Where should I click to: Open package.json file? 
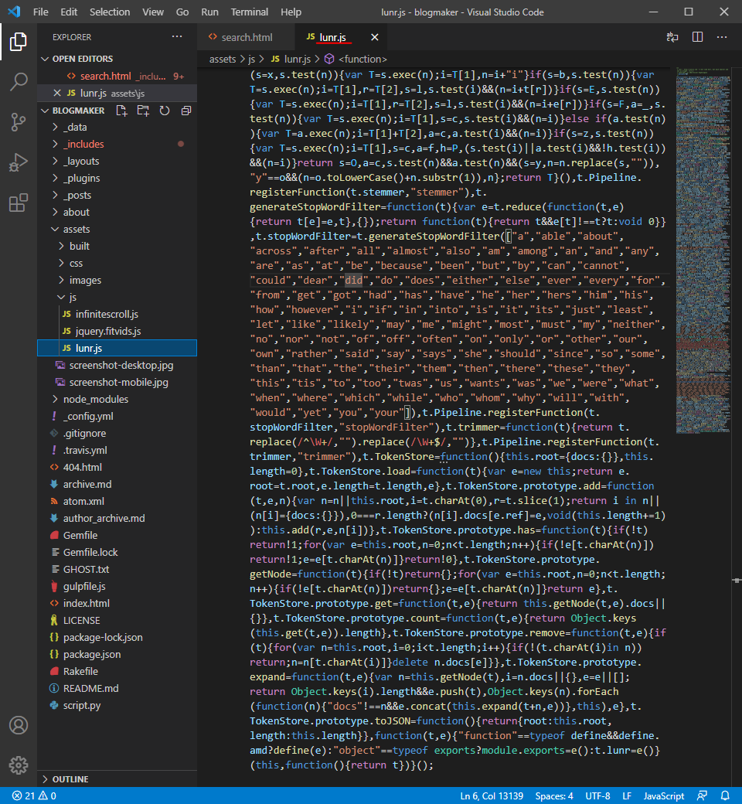[x=117, y=654]
